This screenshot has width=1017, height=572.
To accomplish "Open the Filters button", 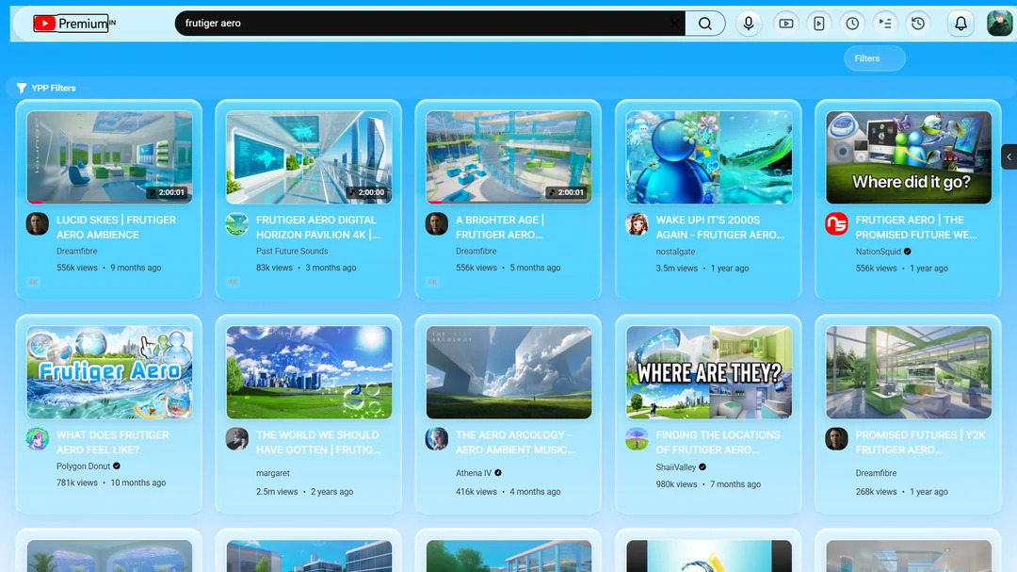I will click(x=874, y=58).
